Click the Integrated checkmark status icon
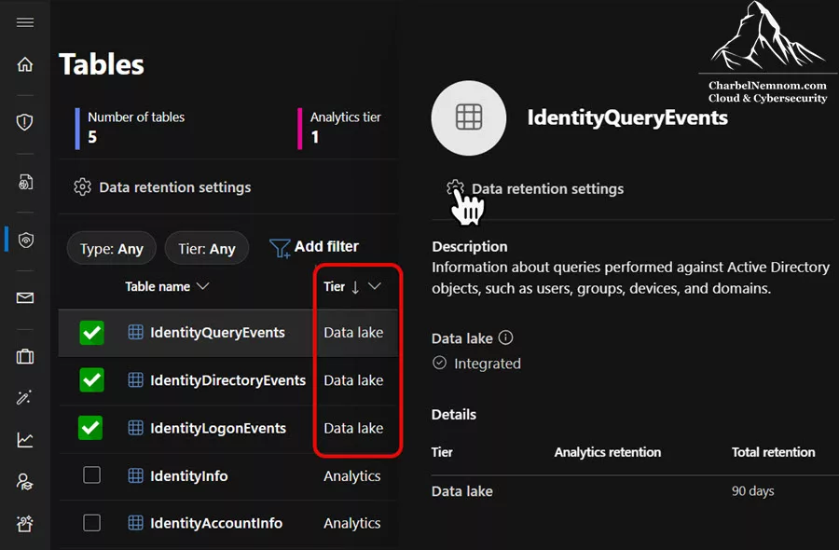This screenshot has height=550, width=839. [439, 363]
